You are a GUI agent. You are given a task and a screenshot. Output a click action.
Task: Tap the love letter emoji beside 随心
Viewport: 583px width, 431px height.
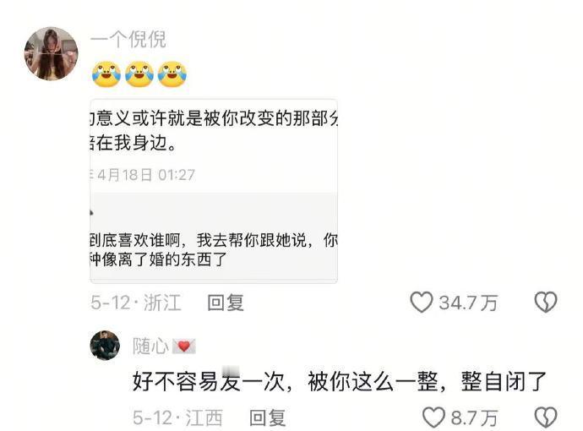(183, 346)
